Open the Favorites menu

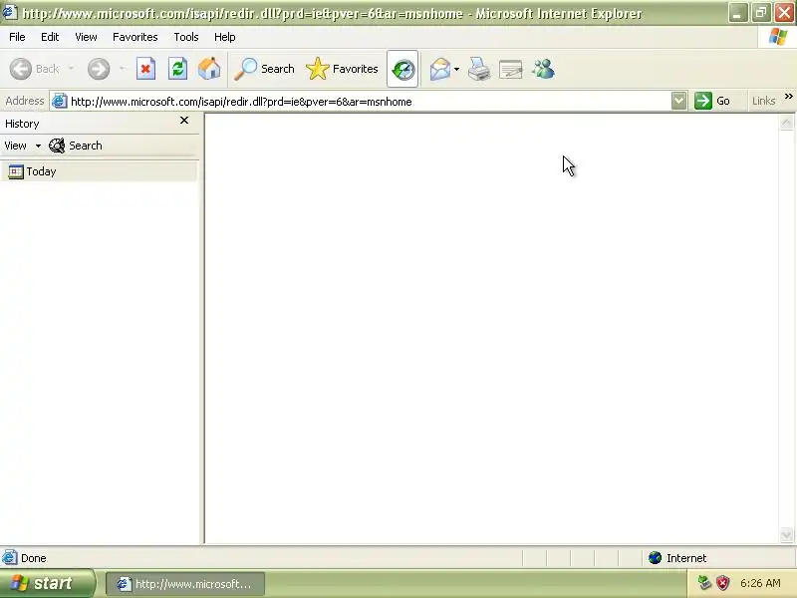135,37
